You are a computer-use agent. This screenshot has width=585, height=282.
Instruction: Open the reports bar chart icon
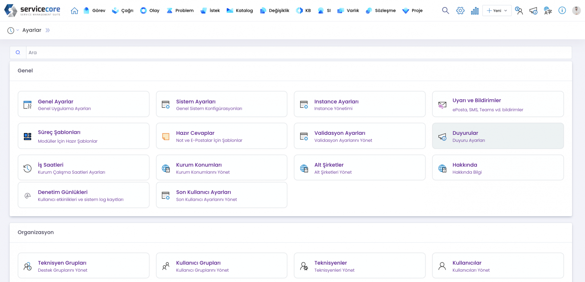tap(475, 11)
